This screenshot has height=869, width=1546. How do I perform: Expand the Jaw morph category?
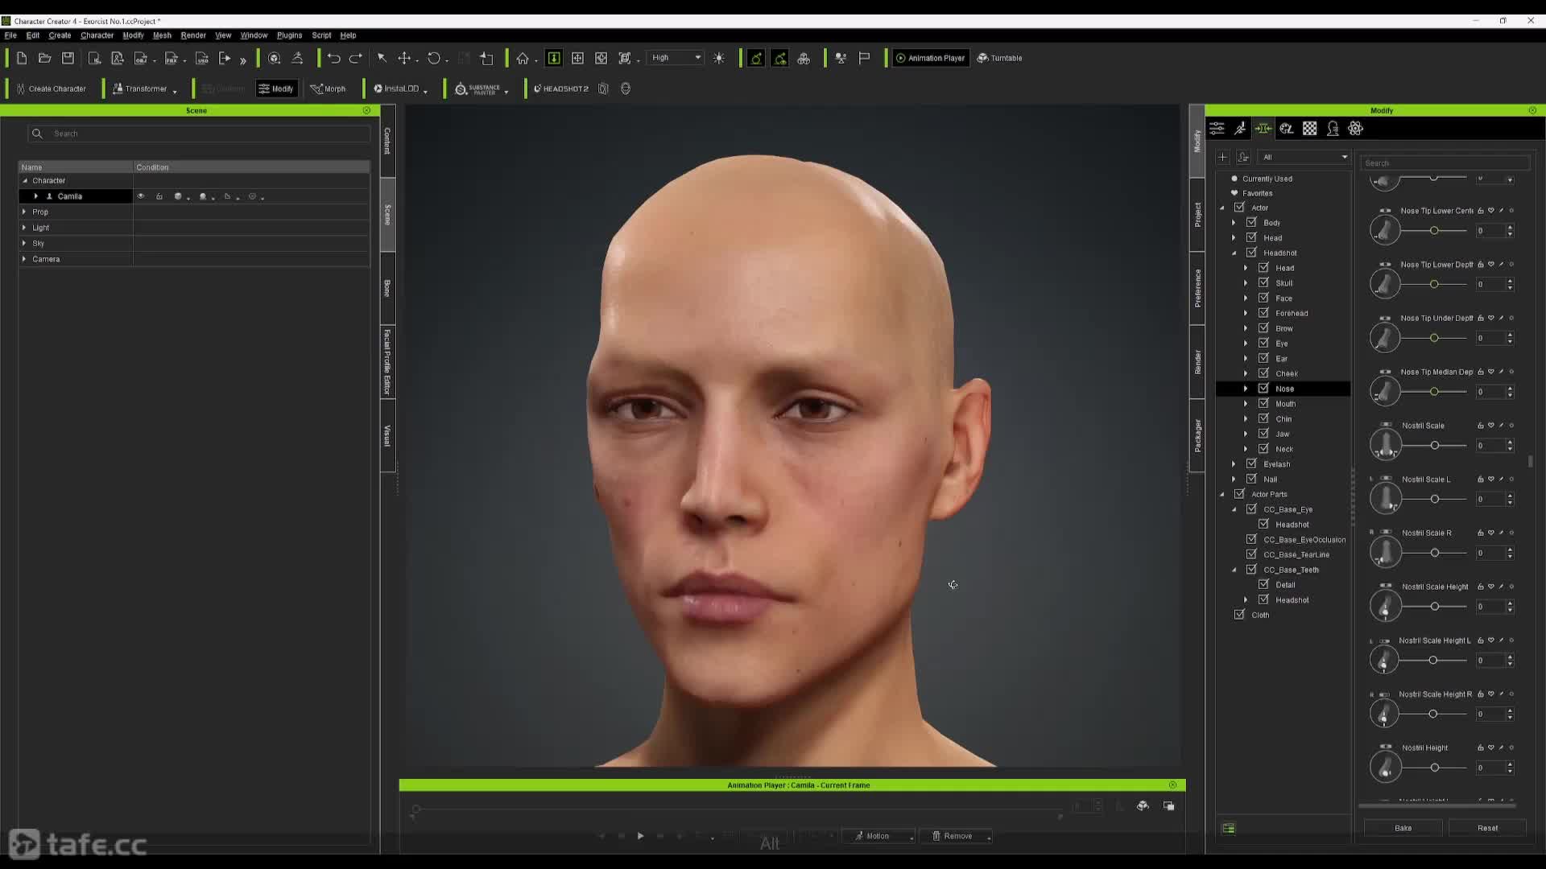point(1246,434)
